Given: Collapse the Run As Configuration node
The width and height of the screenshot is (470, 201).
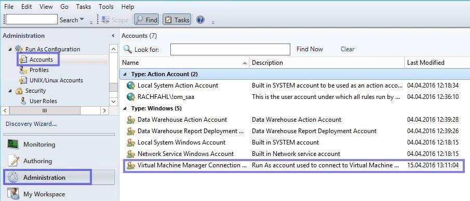Looking at the screenshot, I should coord(10,49).
